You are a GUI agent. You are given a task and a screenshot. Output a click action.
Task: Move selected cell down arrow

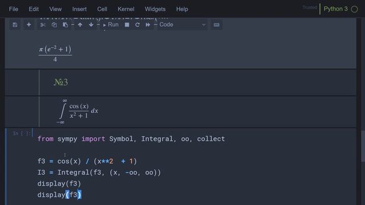(x=91, y=24)
